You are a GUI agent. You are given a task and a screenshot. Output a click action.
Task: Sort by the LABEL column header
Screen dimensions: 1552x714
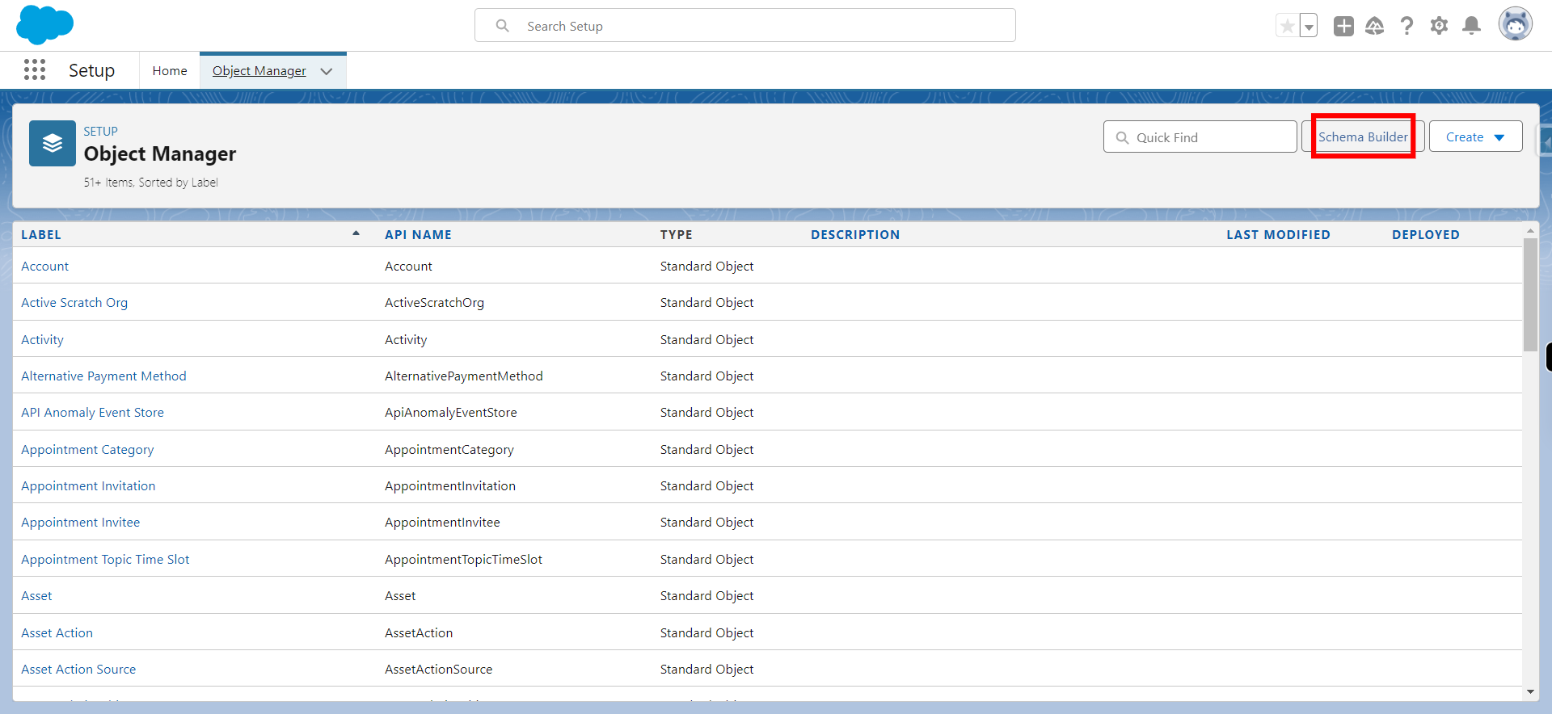coord(41,235)
